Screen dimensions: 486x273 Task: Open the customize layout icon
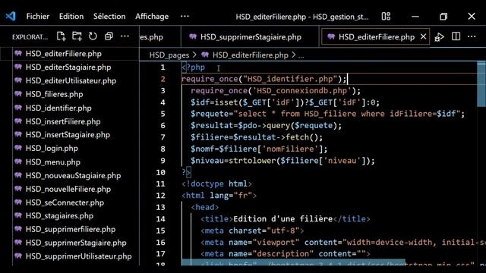[386, 16]
